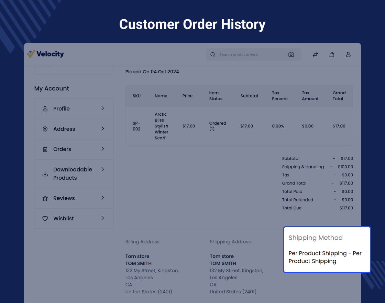The image size is (385, 303).
Task: Open Wishlist in My Account menu
Action: (74, 219)
